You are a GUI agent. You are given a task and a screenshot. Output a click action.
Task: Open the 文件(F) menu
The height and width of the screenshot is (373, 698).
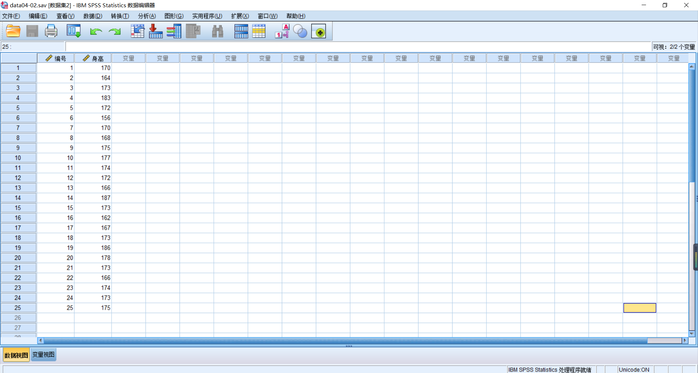click(11, 16)
